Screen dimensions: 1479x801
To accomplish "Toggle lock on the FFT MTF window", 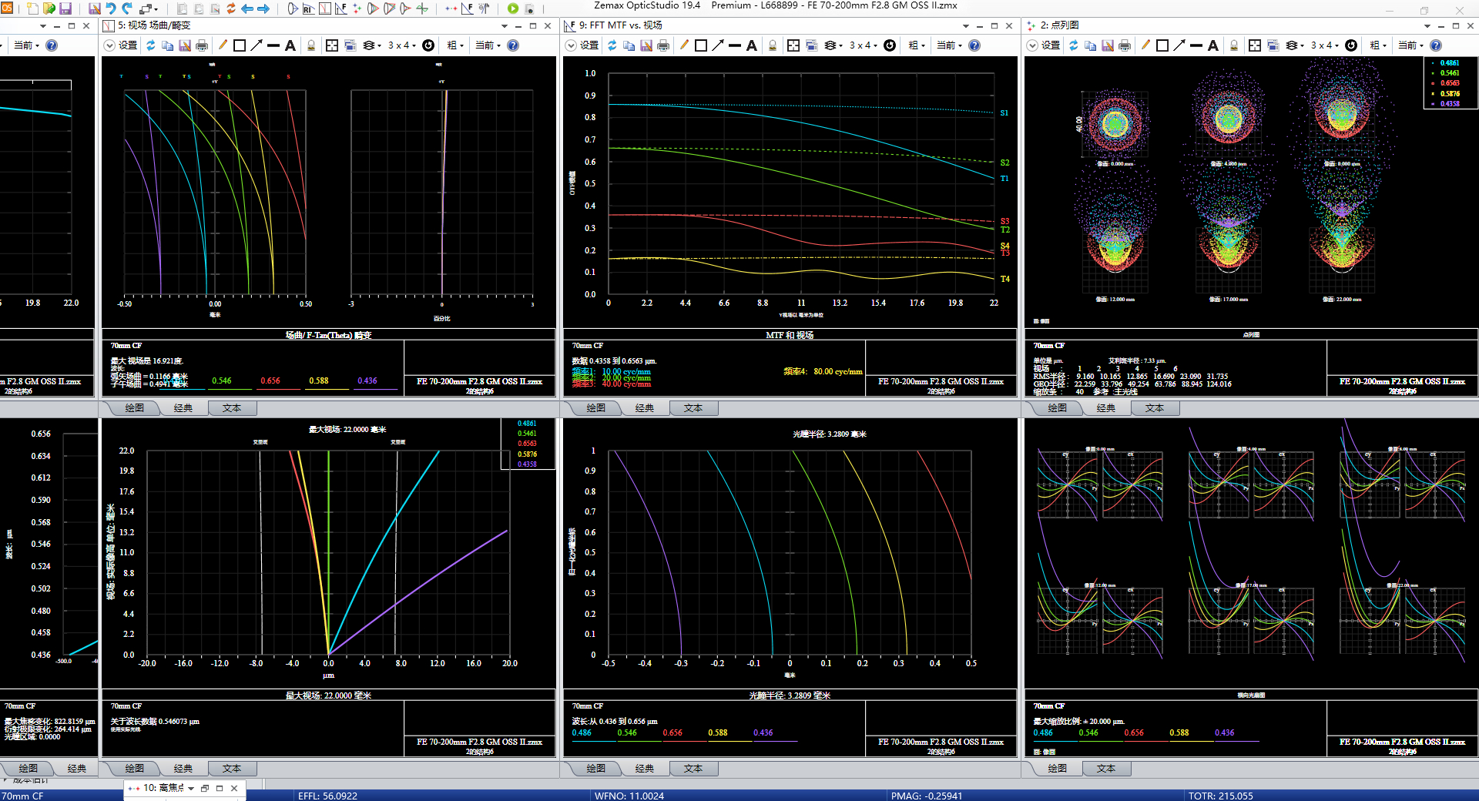I will [773, 45].
